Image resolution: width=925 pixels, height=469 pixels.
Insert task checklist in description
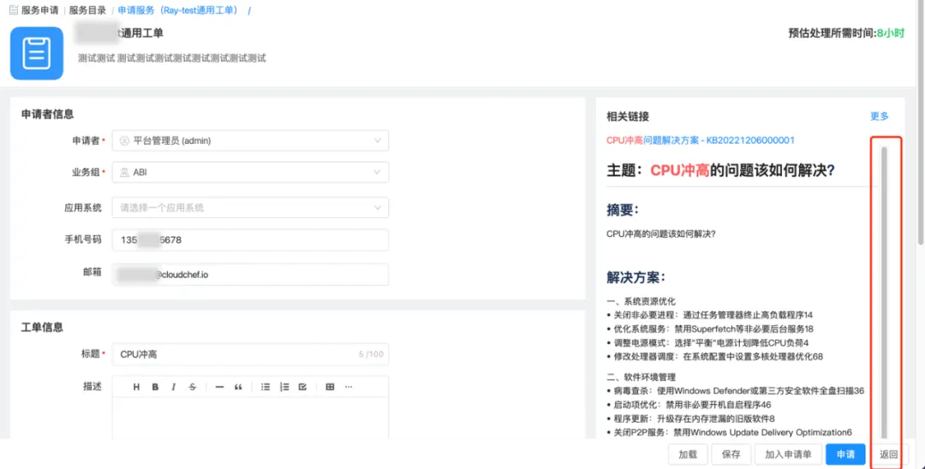[302, 387]
